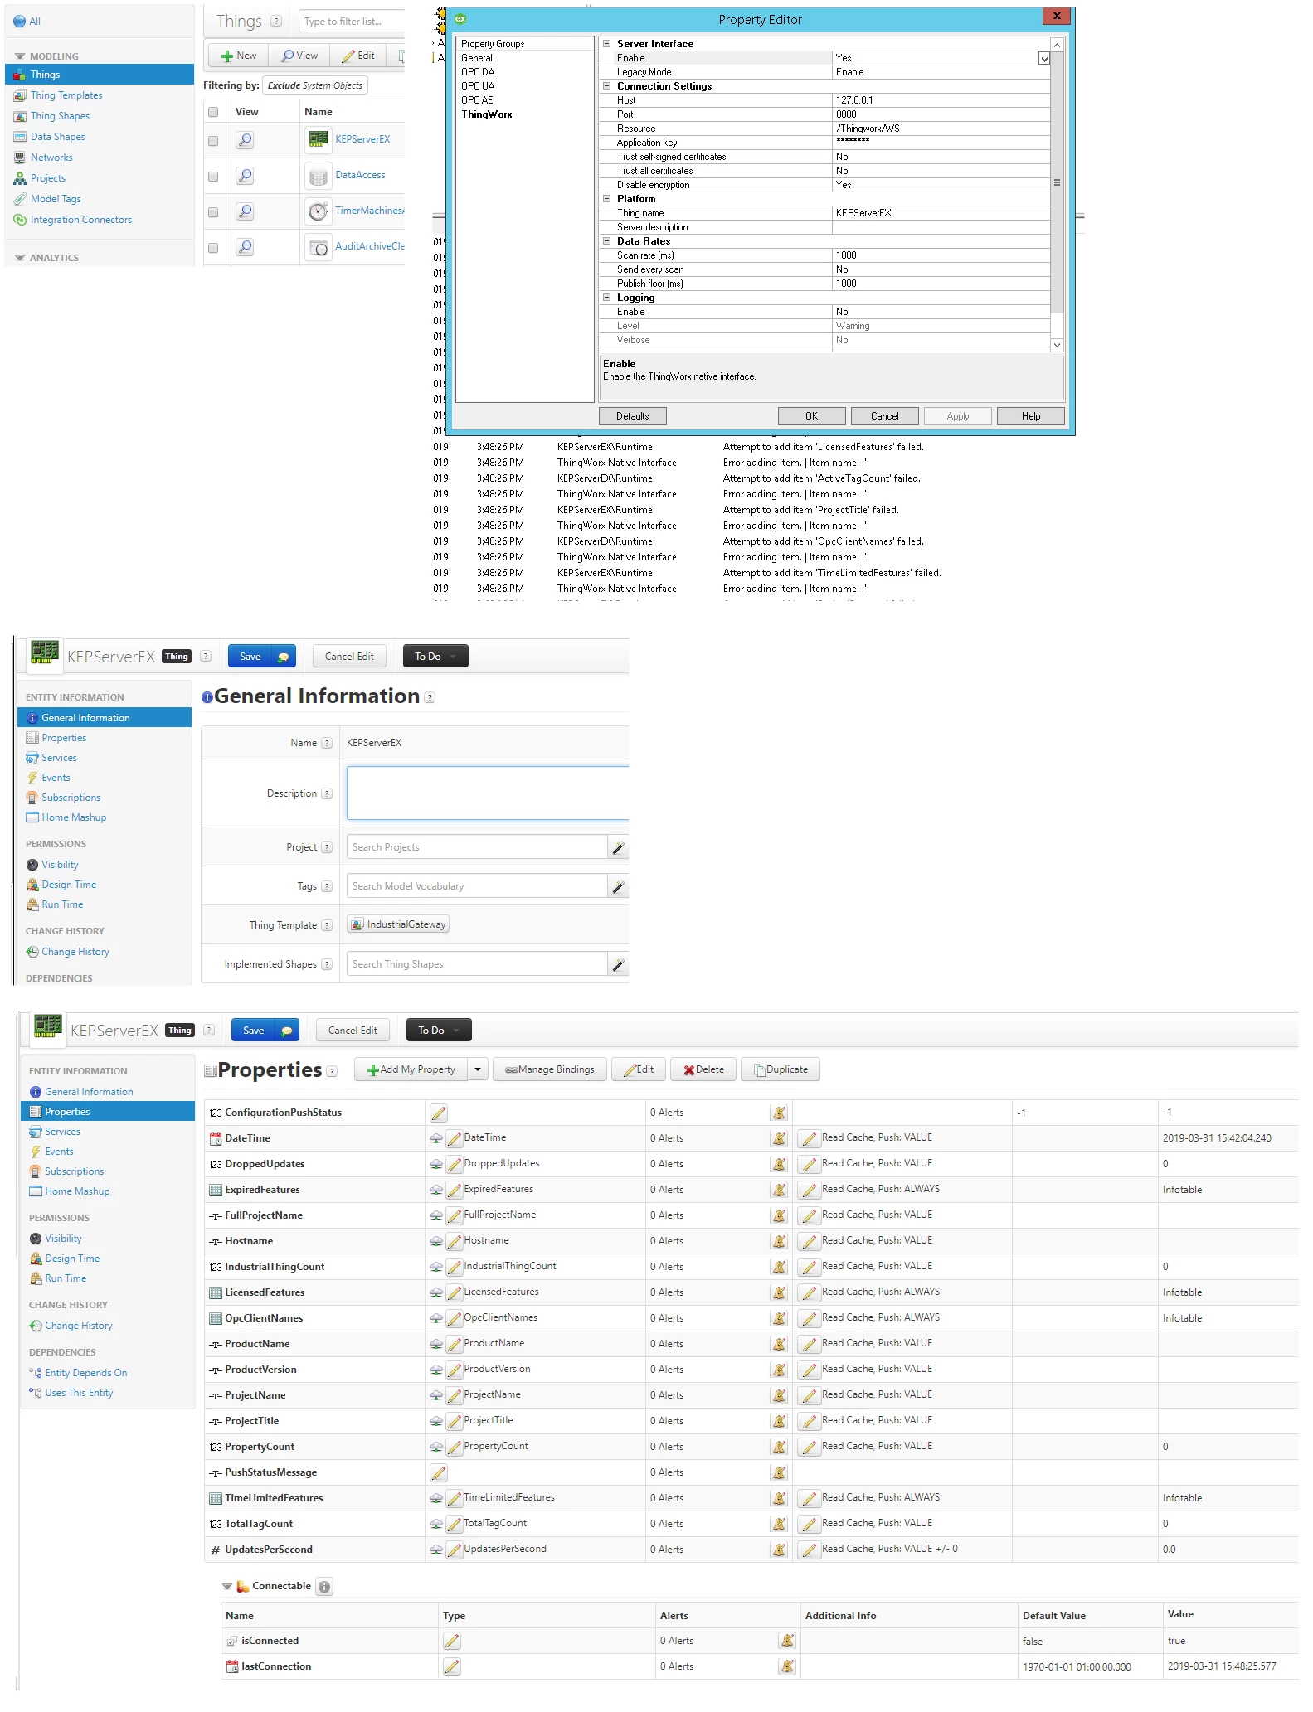
Task: Click Manage Bindings button
Action: [550, 1069]
